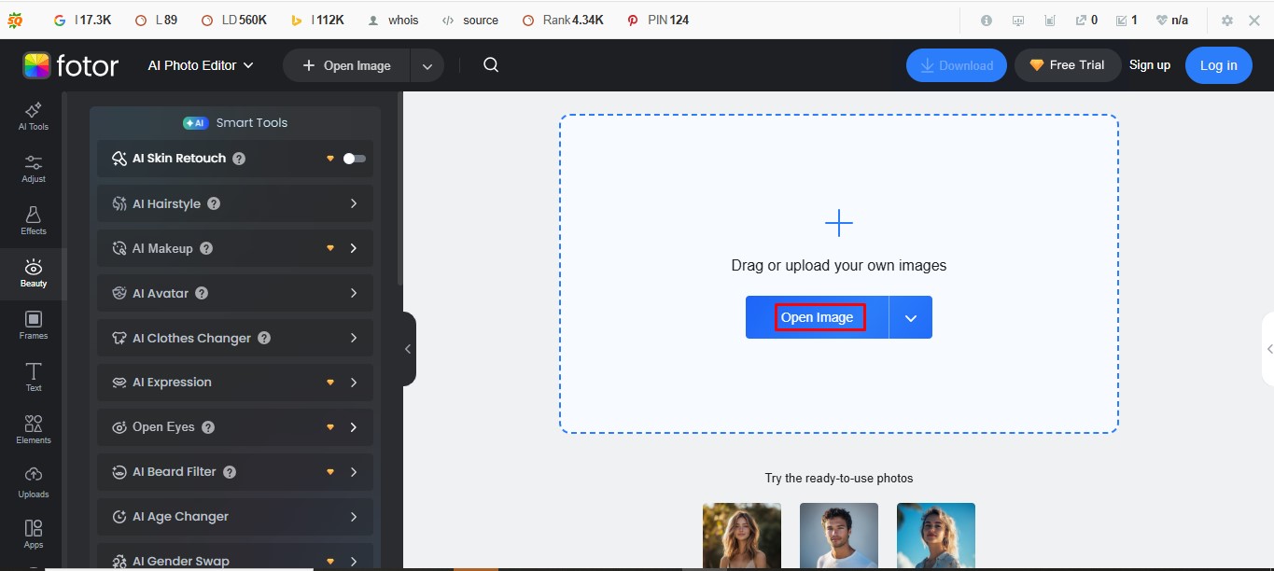
Task: Open the Adjust sidebar section
Action: pyautogui.click(x=33, y=168)
